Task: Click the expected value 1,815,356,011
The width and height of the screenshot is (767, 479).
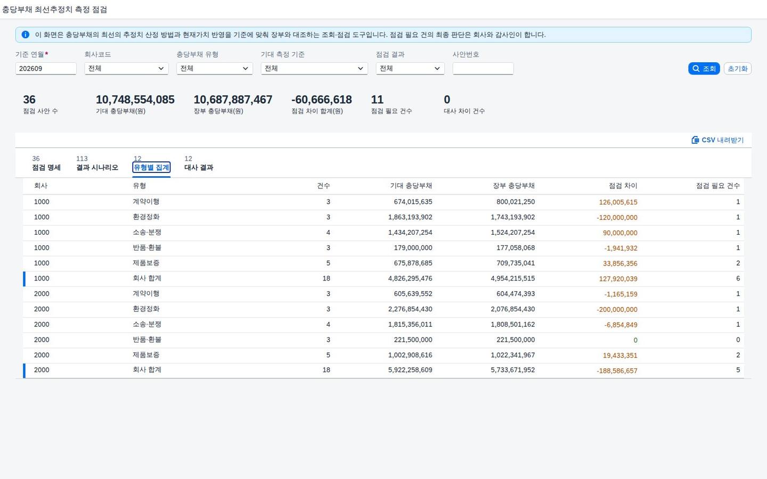Action: (x=410, y=324)
